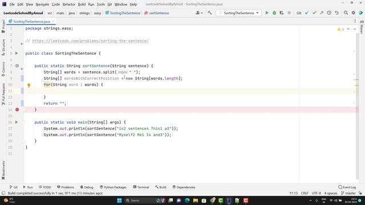365x205 pixels.
Task: Click the warnings count indicator
Action: pyautogui.click(x=340, y=29)
